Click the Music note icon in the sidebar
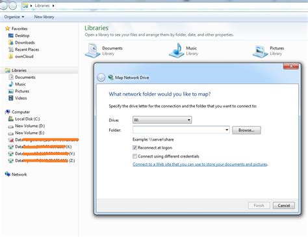 (11, 84)
